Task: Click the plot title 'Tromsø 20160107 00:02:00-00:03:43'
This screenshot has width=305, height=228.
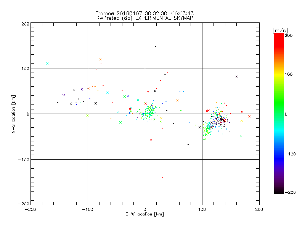Action: point(144,13)
